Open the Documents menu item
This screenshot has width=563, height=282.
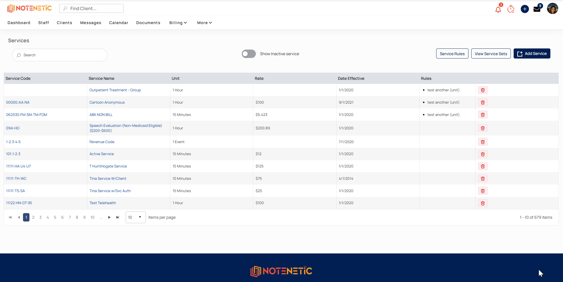148,23
